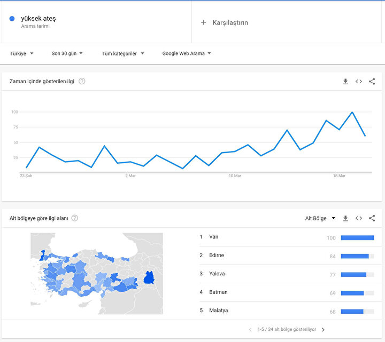385x342 pixels.
Task: Open the Türkiye country dropdown
Action: tap(22, 53)
